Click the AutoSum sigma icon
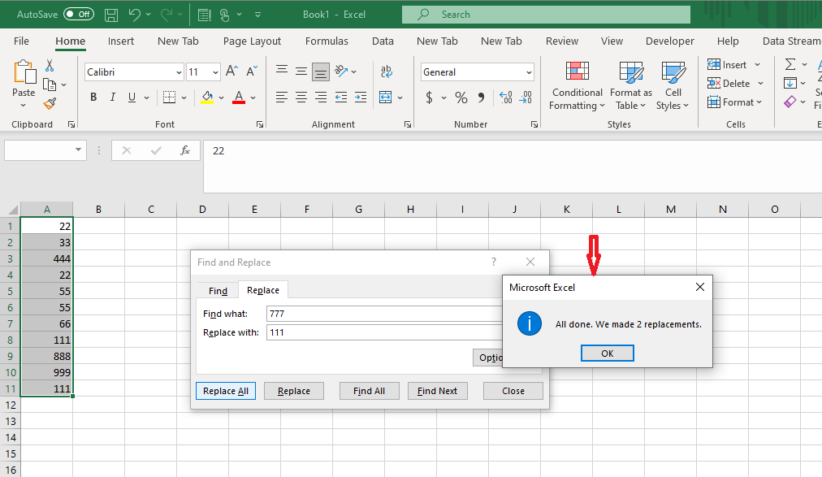Image resolution: width=822 pixels, height=477 pixels. (x=790, y=64)
